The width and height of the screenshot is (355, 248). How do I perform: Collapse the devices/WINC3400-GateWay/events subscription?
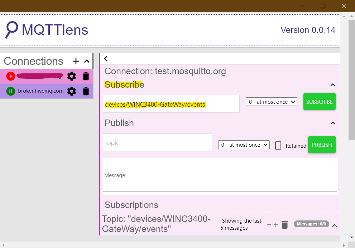(335, 225)
